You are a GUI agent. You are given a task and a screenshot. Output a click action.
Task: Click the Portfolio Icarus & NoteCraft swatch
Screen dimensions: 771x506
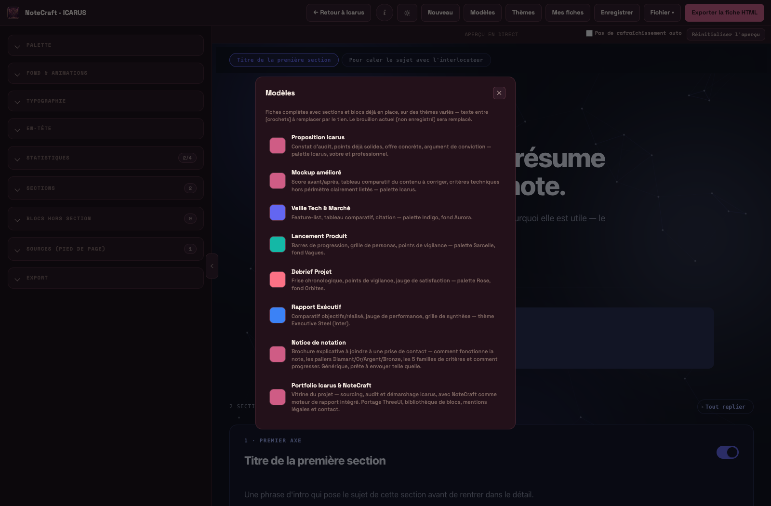point(278,397)
